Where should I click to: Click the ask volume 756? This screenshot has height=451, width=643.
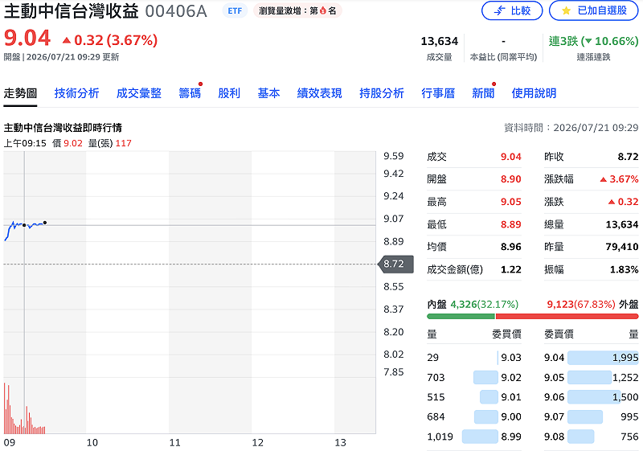pos(629,437)
